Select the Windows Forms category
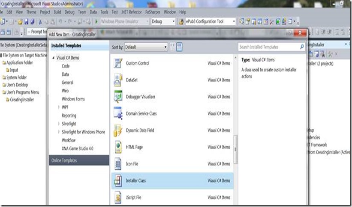Viewport: 352px width, 207px height. (x=73, y=99)
